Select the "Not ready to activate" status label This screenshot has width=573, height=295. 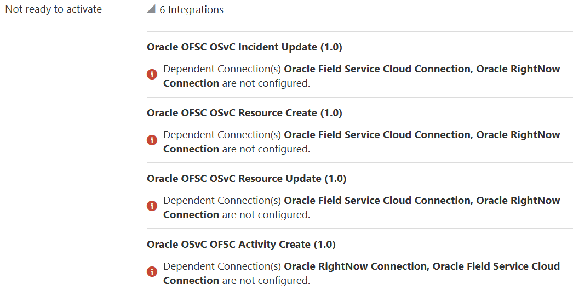pyautogui.click(x=54, y=9)
